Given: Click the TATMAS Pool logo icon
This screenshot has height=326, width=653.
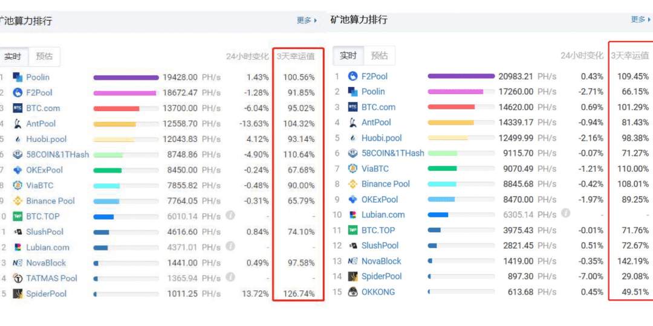Looking at the screenshot, I should pyautogui.click(x=18, y=278).
